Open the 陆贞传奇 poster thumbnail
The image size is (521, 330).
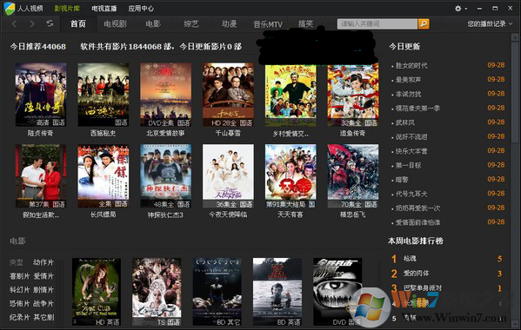[41, 95]
